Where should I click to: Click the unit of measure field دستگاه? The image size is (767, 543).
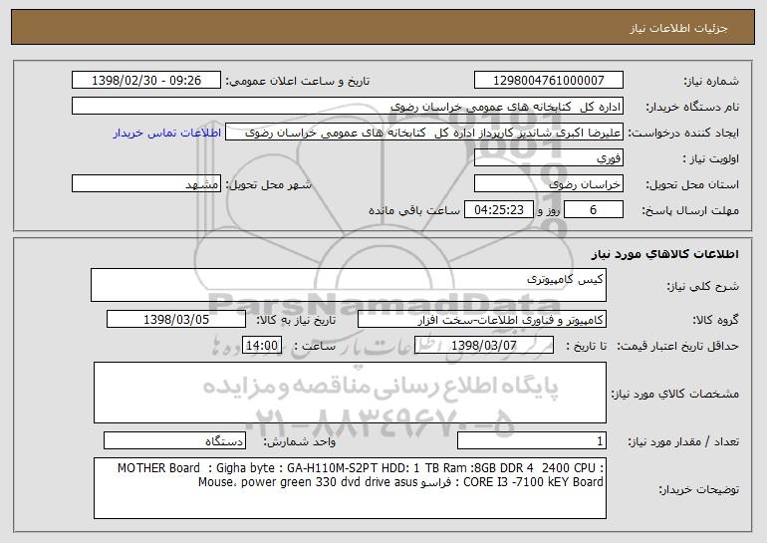point(174,440)
